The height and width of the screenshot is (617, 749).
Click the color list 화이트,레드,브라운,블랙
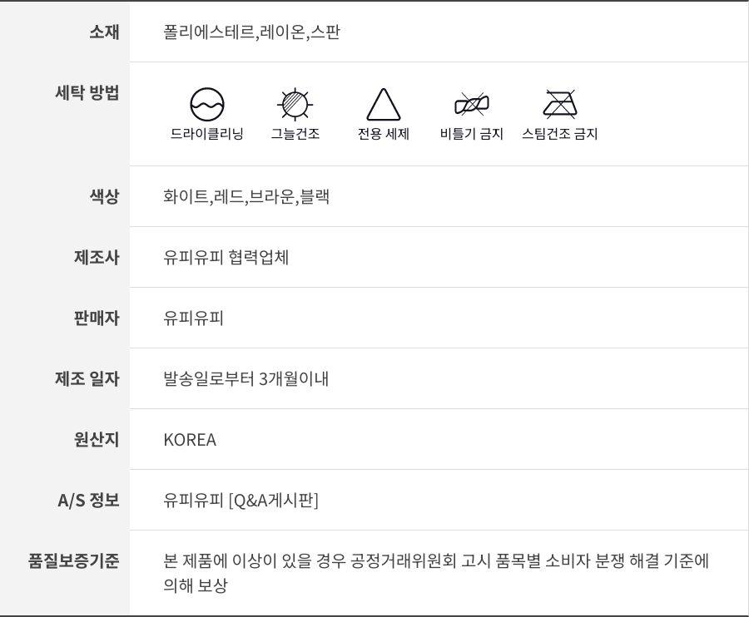click(x=246, y=197)
